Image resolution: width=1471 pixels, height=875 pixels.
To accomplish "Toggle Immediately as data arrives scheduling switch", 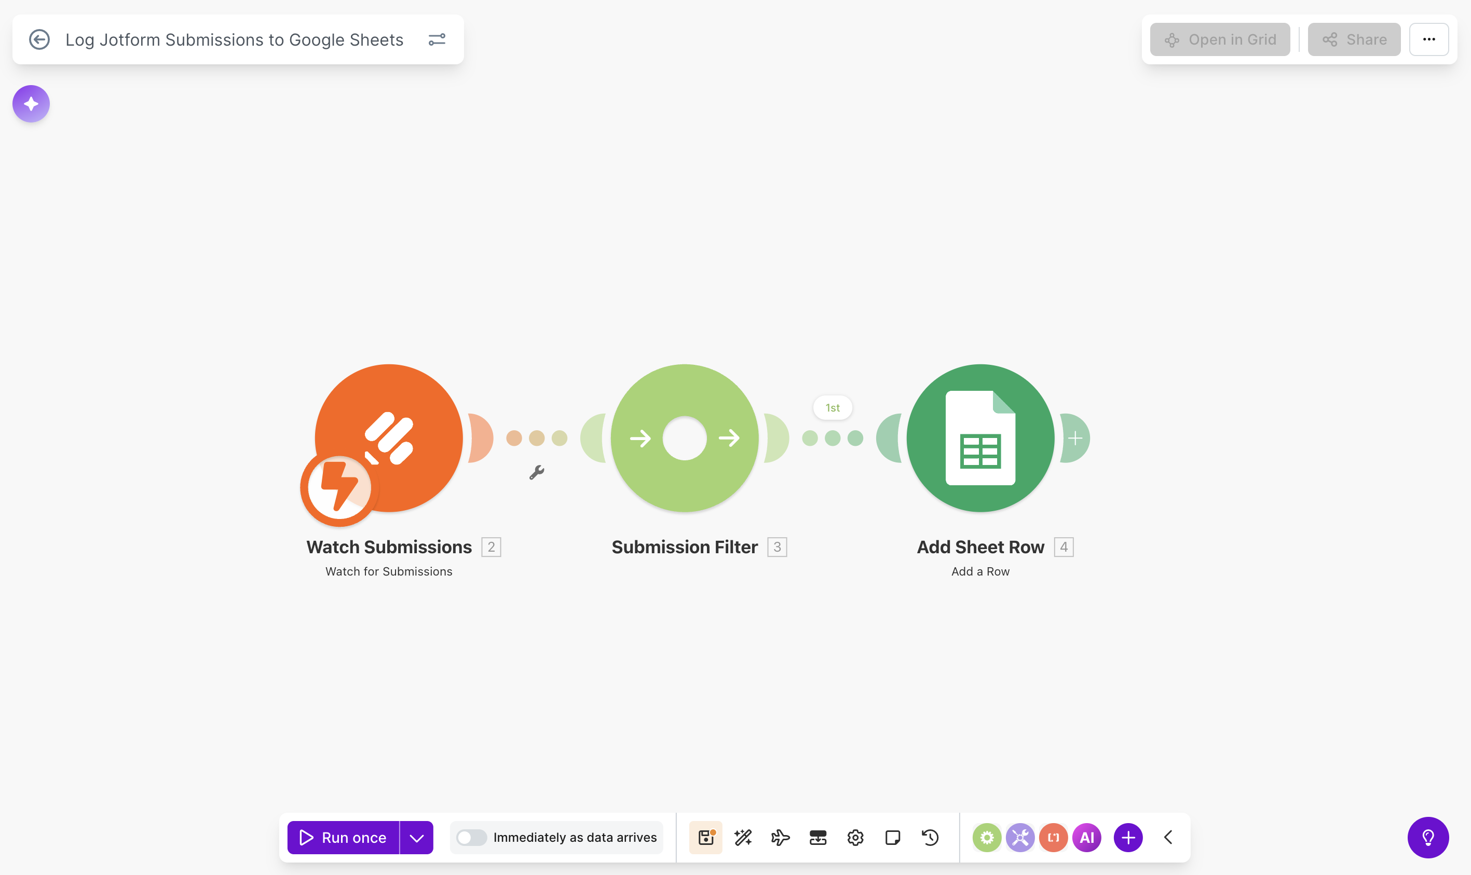I will [471, 837].
